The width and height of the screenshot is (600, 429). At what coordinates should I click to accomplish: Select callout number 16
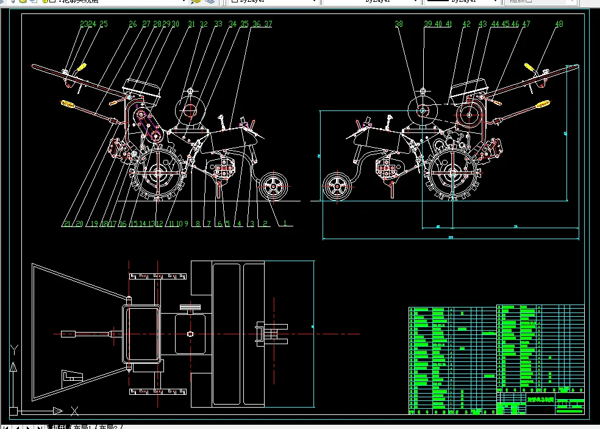pos(123,224)
